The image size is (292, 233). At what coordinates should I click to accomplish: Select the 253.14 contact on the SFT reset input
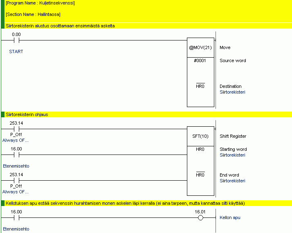click(x=16, y=180)
